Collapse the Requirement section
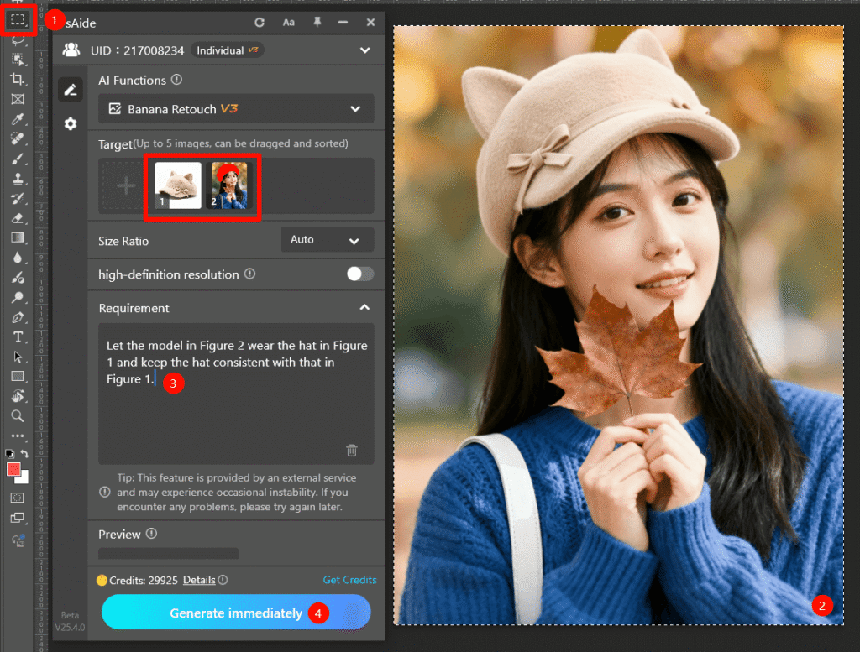The height and width of the screenshot is (652, 860). pos(364,308)
